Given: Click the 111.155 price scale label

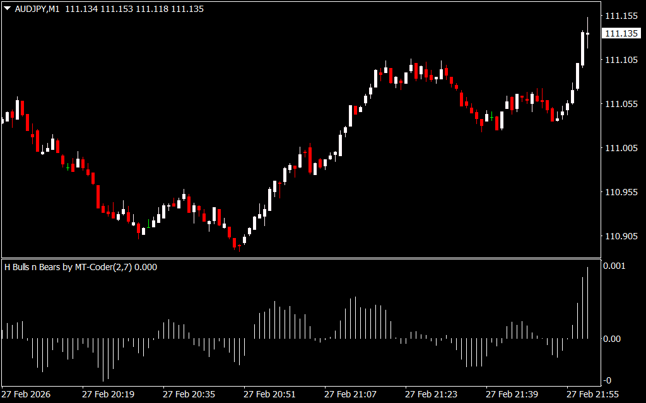Looking at the screenshot, I should tap(621, 16).
